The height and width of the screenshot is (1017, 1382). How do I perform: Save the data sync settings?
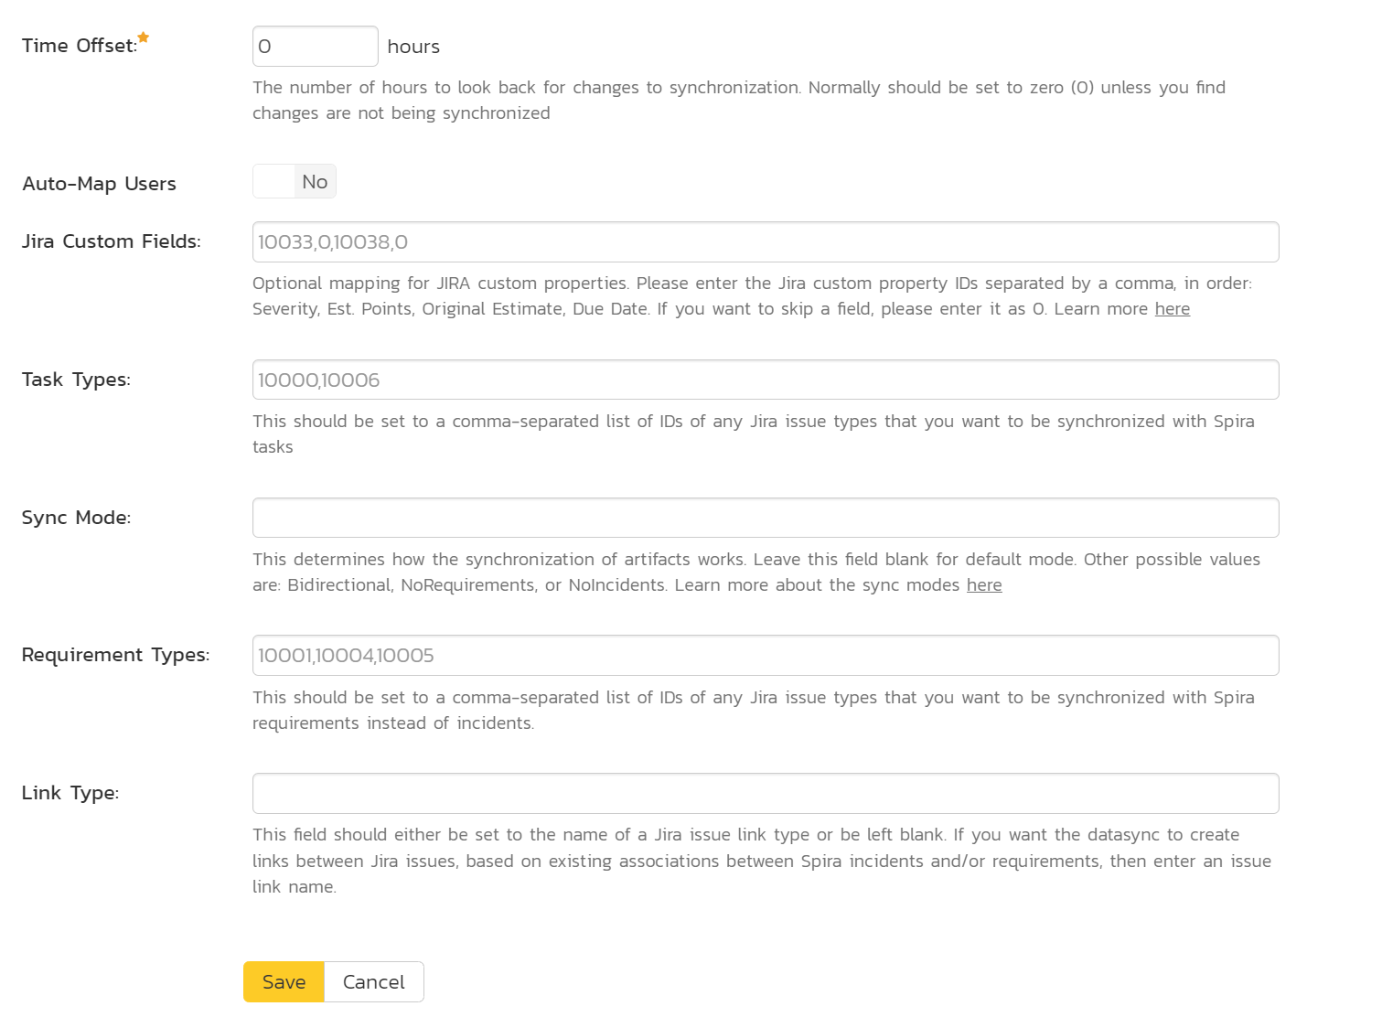click(284, 982)
